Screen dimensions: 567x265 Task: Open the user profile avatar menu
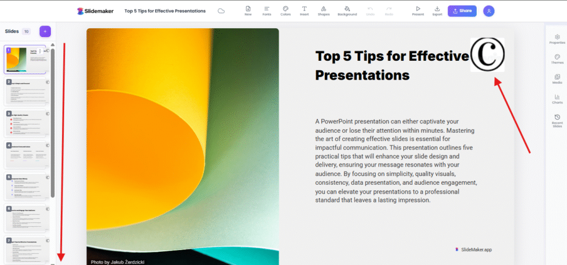488,11
